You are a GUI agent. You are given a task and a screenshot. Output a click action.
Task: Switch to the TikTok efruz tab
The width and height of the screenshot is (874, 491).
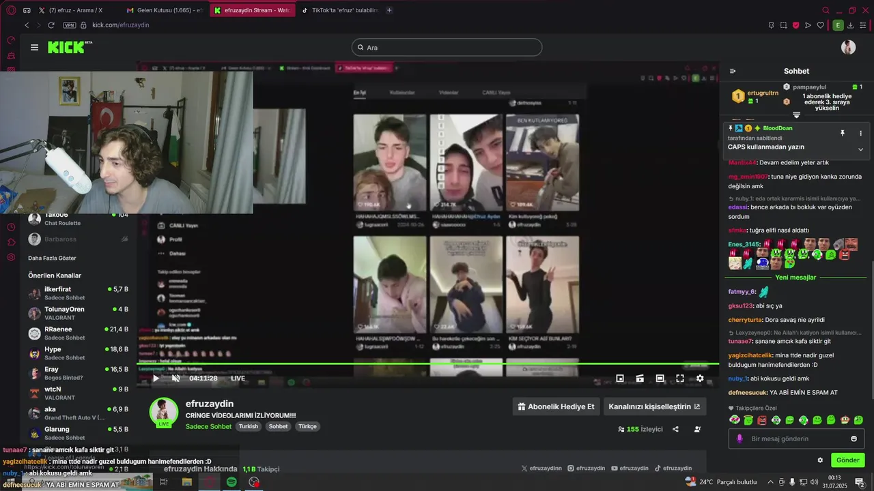tap(339, 10)
